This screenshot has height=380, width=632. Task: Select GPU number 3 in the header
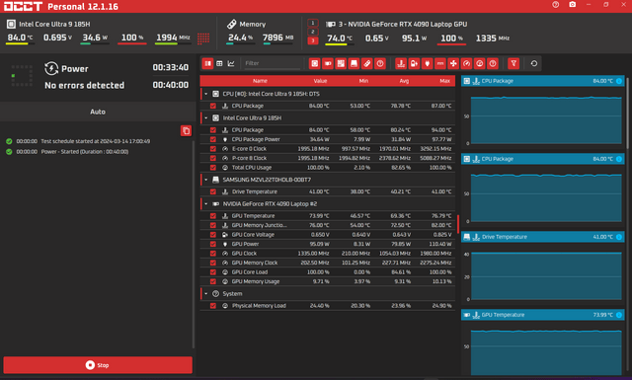click(313, 40)
